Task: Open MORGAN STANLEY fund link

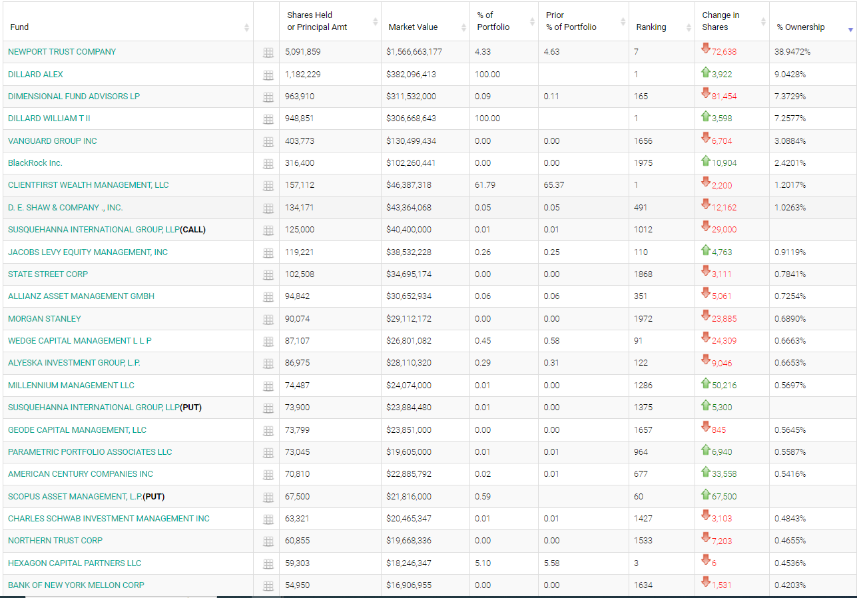Action: click(45, 318)
